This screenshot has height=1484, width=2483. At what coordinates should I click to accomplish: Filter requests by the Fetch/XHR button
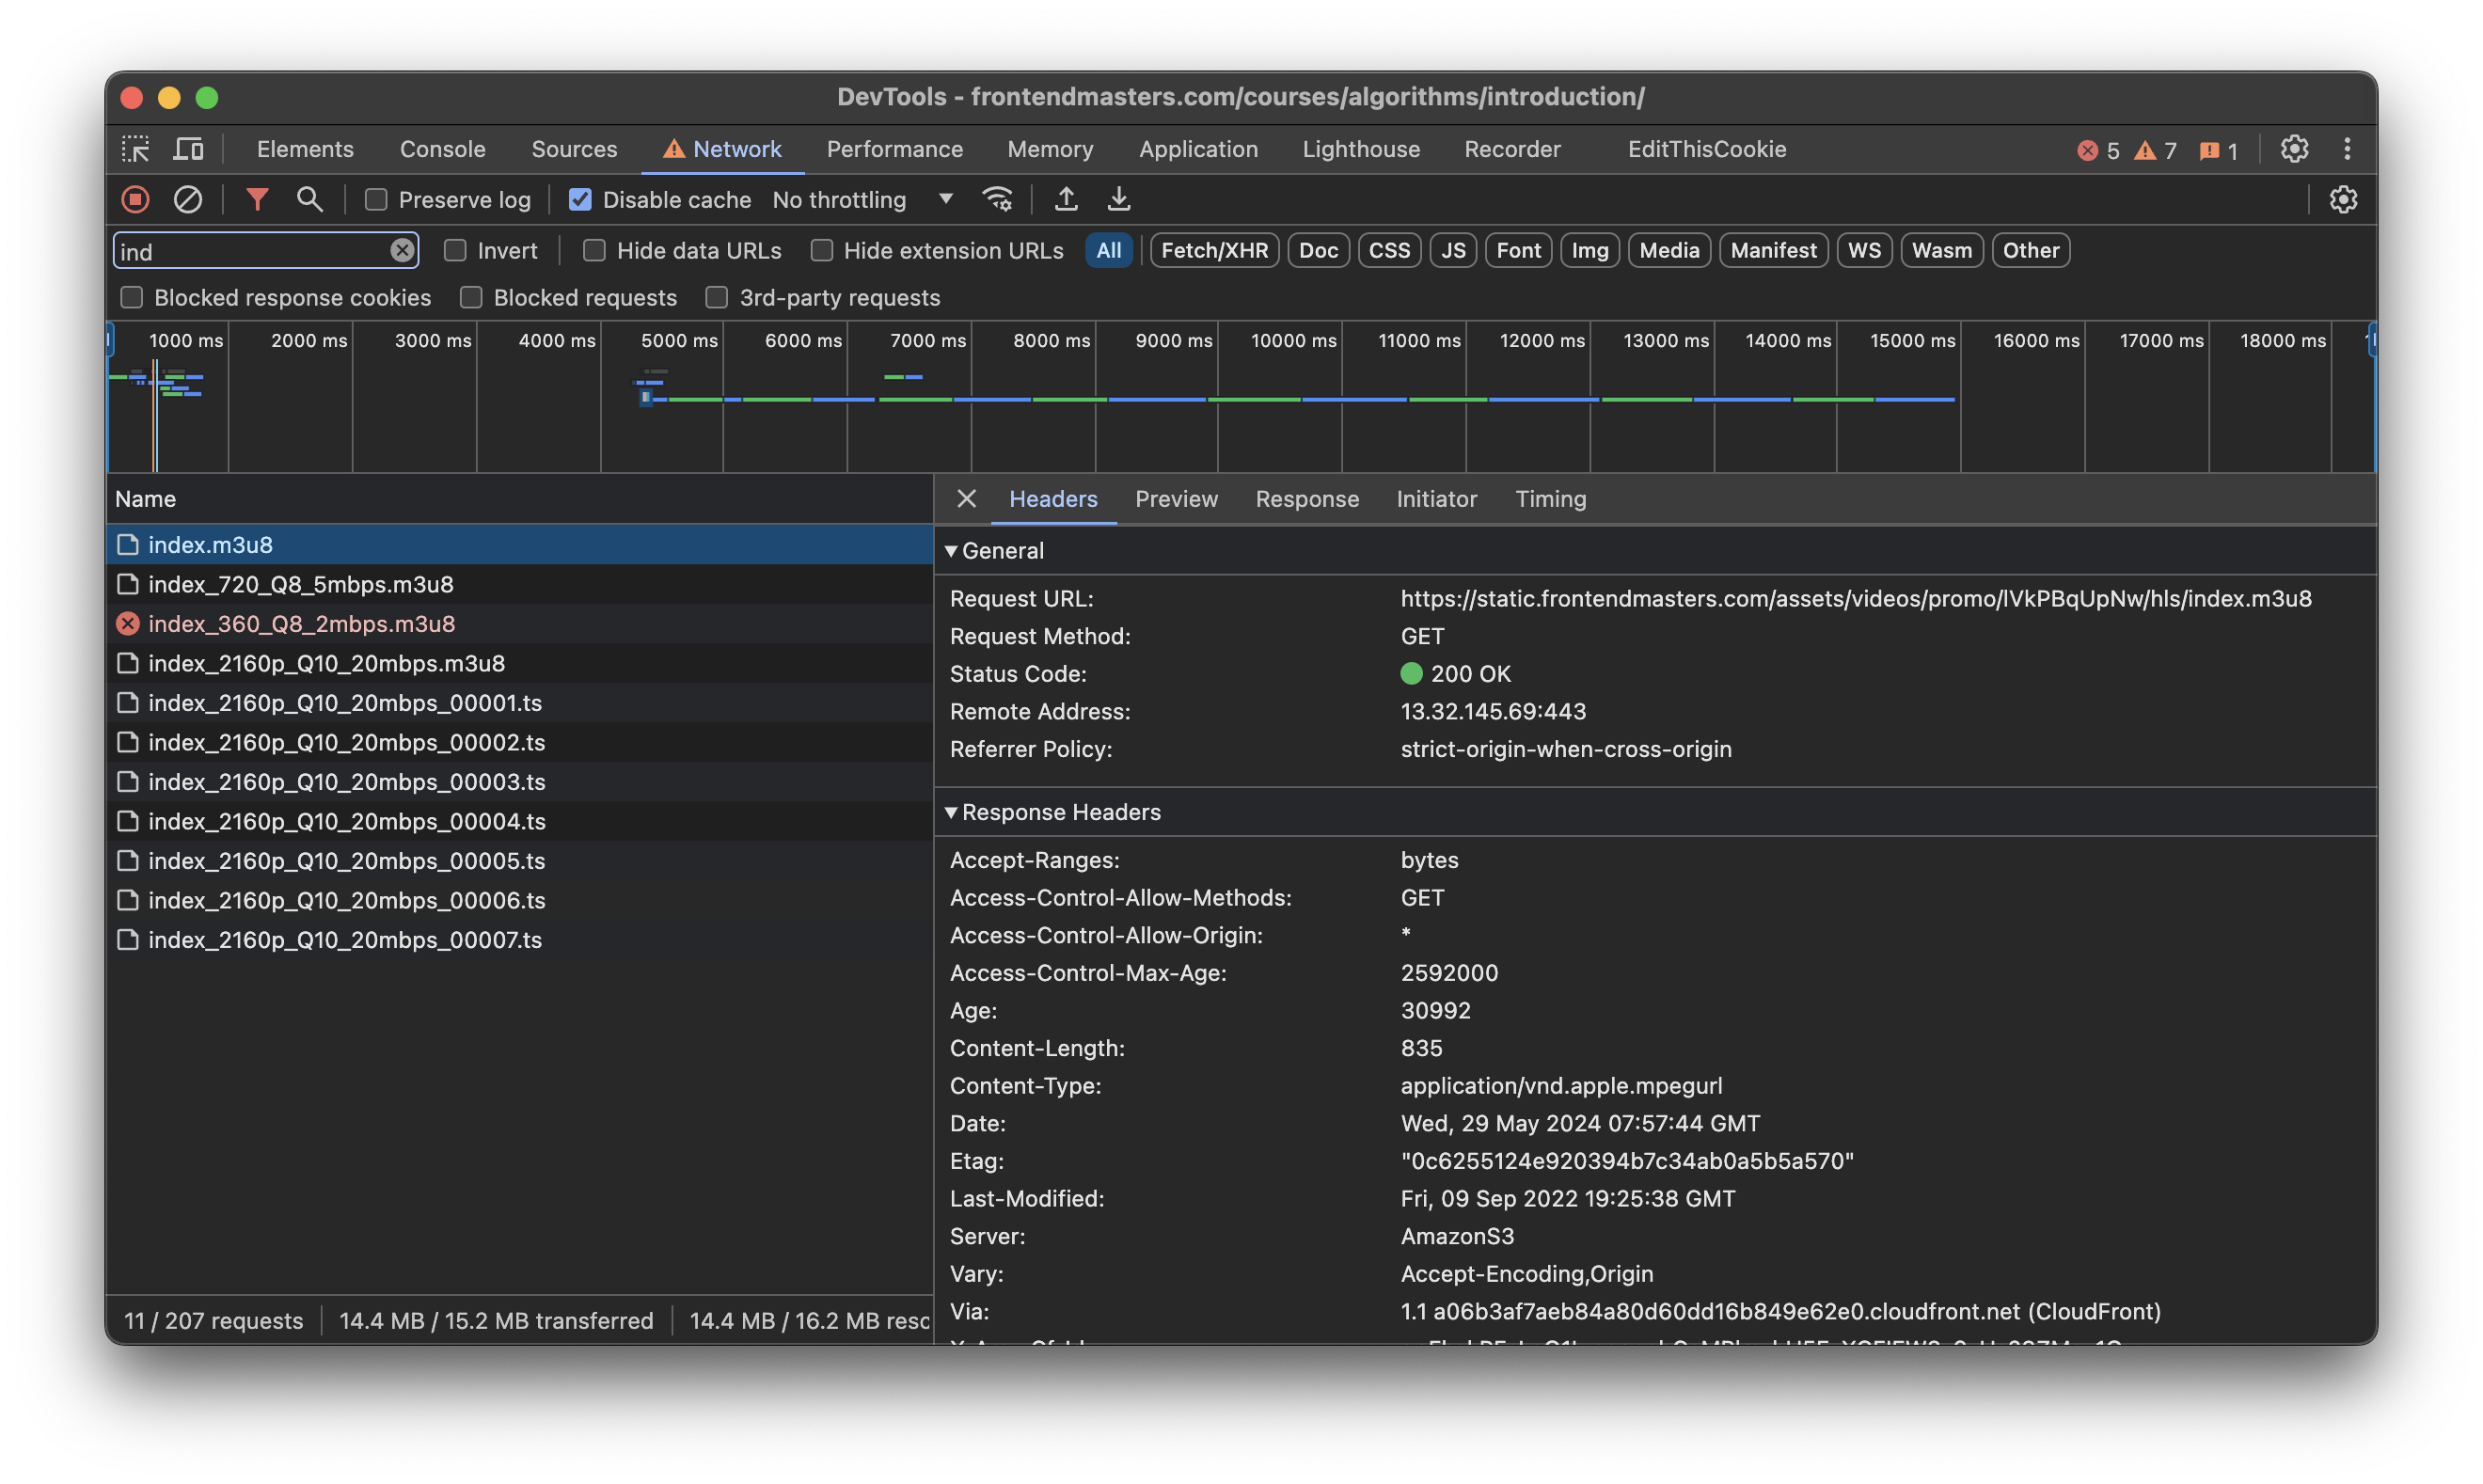click(x=1214, y=251)
